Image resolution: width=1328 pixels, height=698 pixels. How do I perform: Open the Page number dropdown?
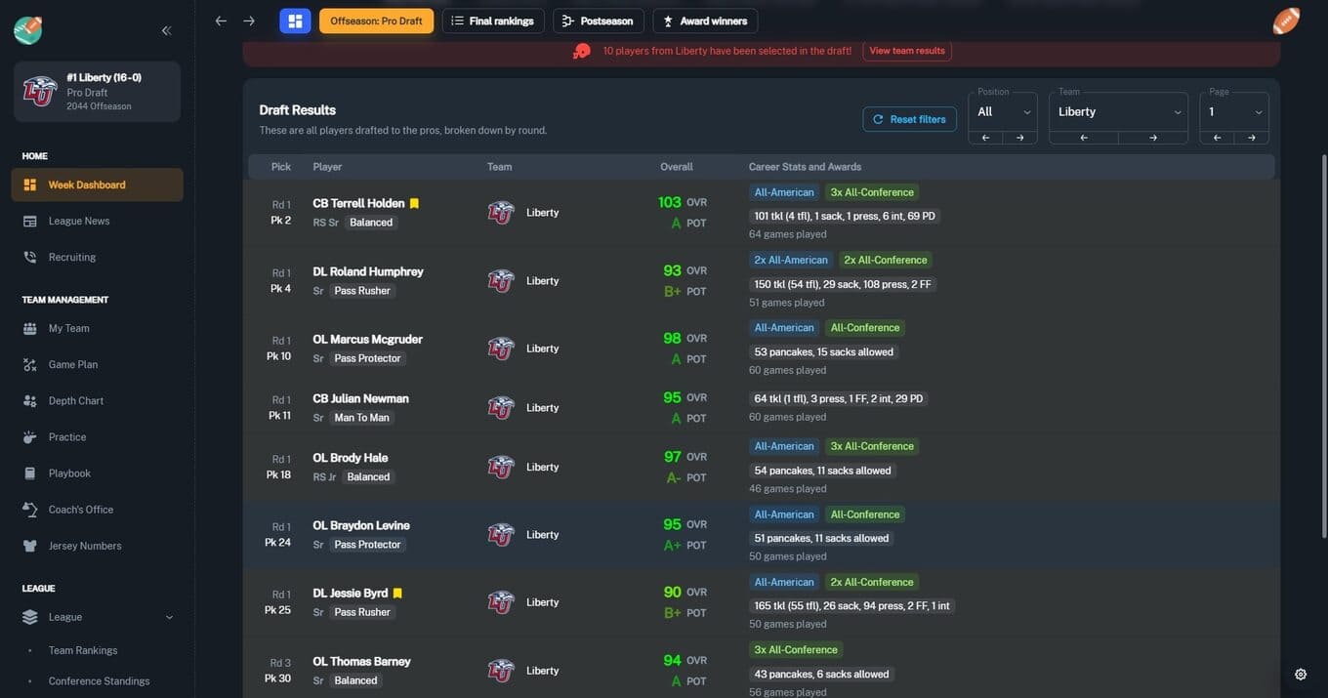pos(1234,111)
